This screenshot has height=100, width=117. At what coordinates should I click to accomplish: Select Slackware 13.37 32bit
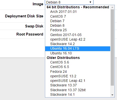point(78,90)
